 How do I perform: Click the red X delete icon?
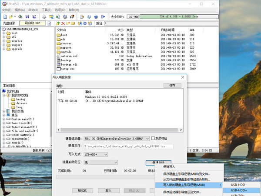coord(63,23)
